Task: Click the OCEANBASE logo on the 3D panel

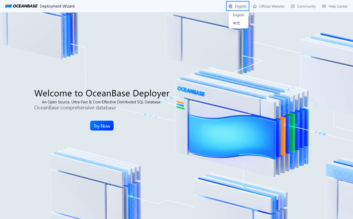Action: click(191, 91)
